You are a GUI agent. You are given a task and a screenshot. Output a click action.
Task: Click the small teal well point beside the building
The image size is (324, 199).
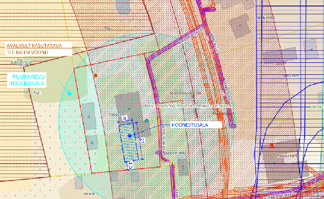(147, 121)
